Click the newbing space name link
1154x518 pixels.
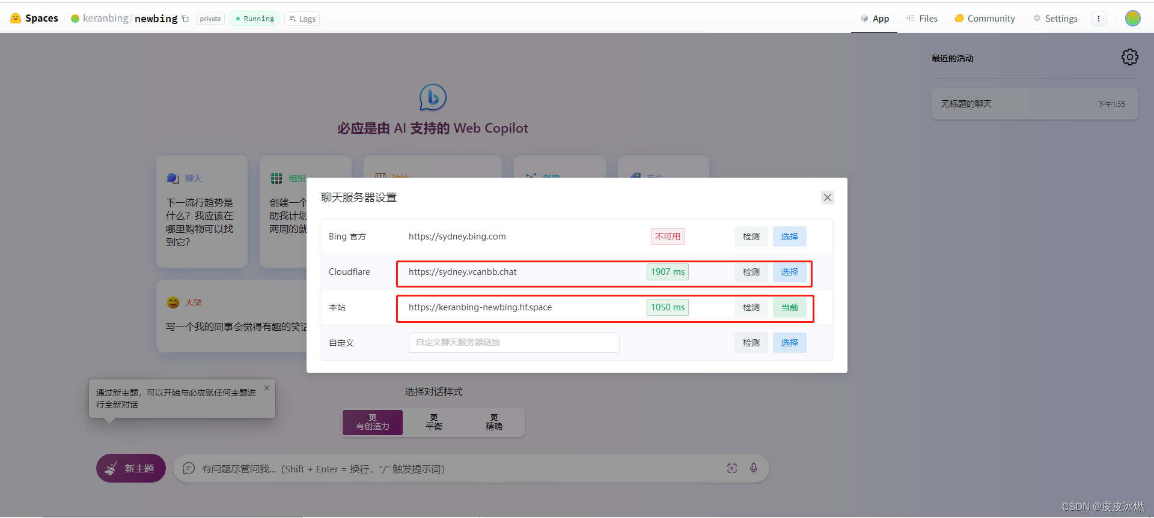coord(156,19)
